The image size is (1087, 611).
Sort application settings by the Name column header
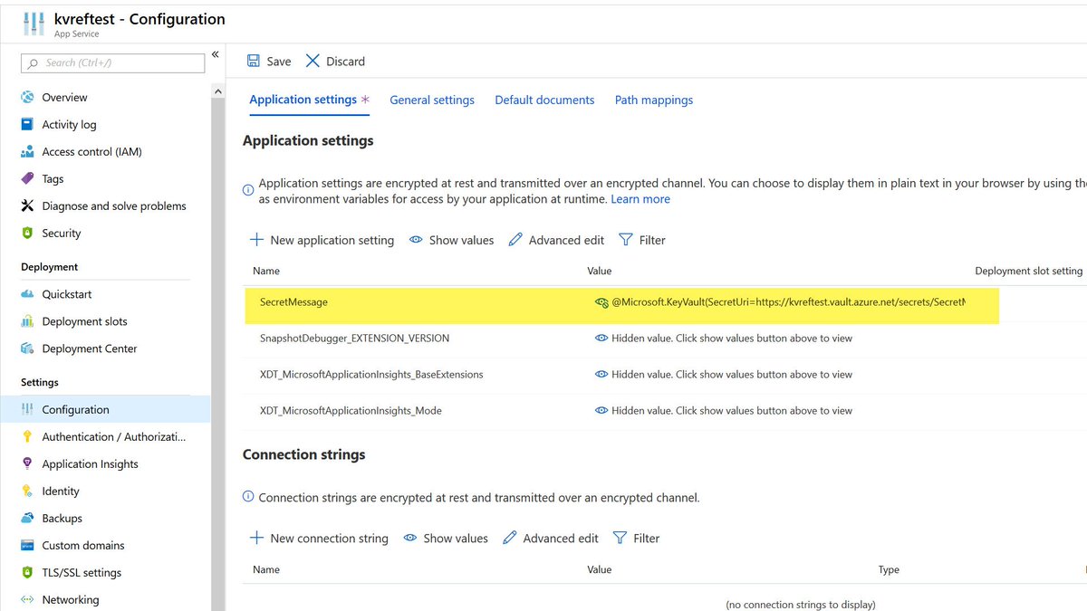coord(266,271)
